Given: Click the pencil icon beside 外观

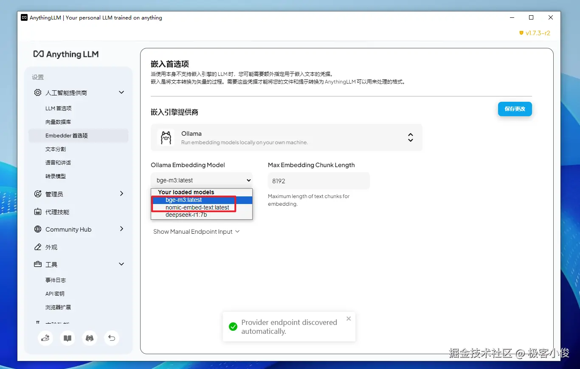Looking at the screenshot, I should [38, 247].
